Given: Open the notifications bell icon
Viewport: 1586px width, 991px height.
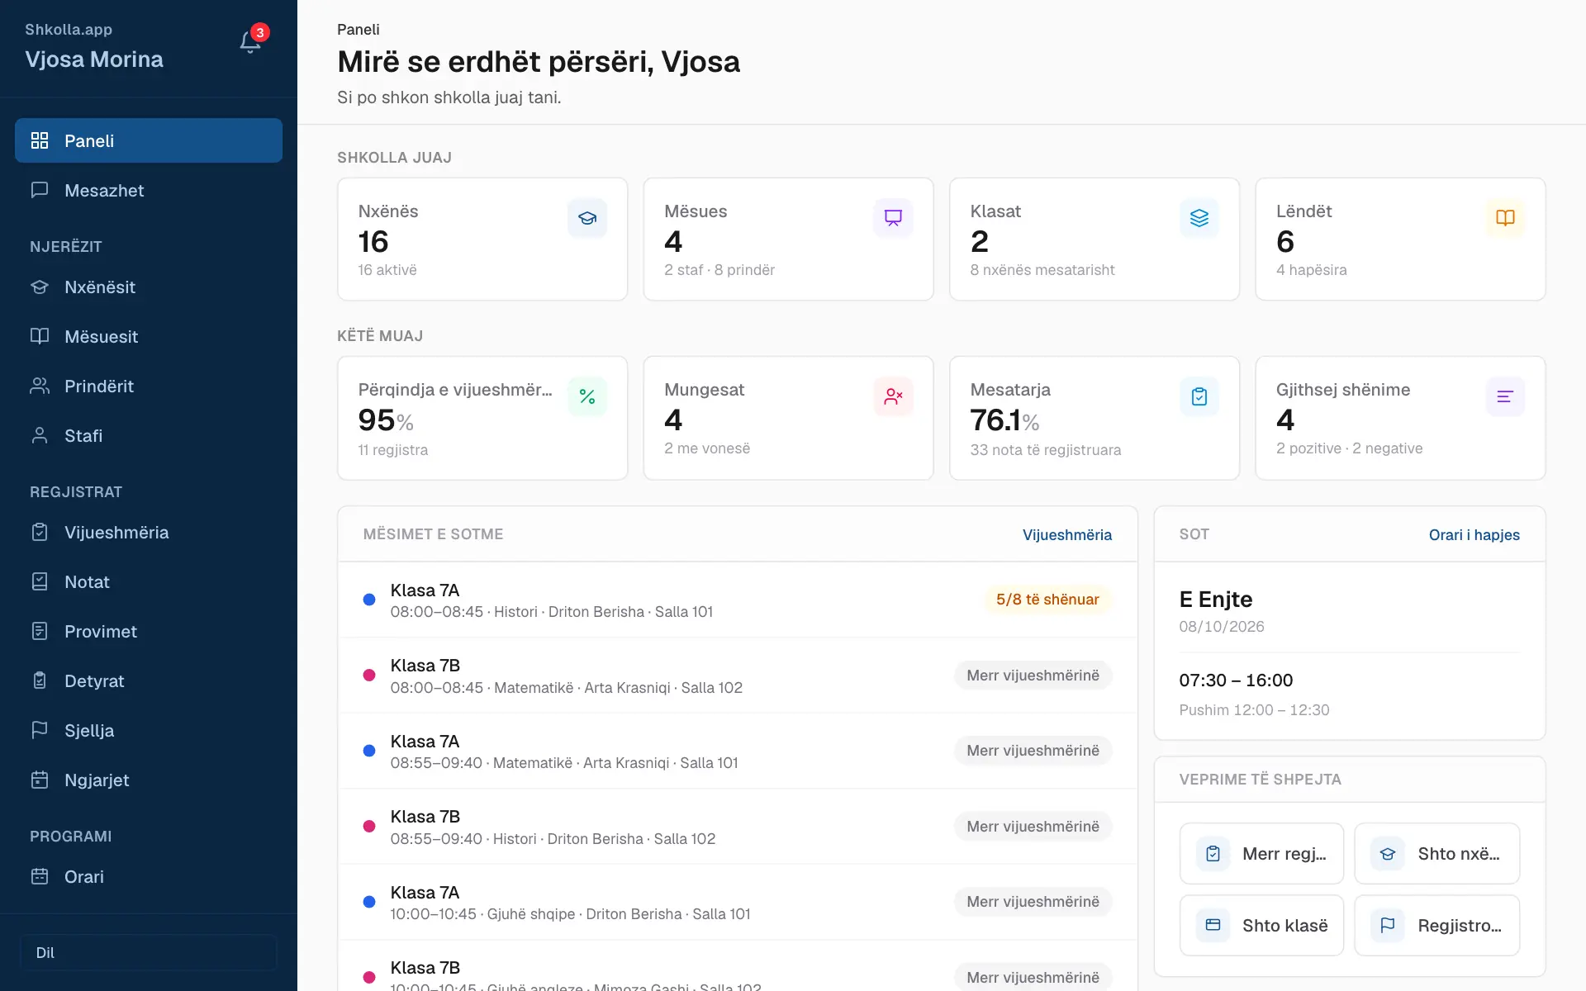Looking at the screenshot, I should [x=250, y=41].
